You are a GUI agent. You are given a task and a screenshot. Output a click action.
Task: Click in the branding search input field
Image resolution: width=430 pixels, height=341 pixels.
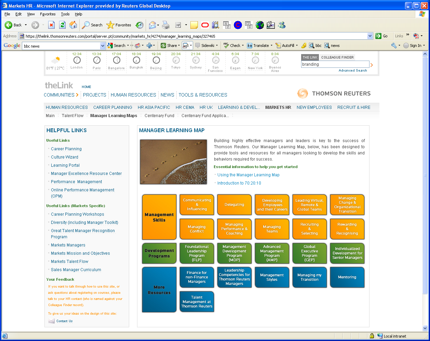point(335,64)
